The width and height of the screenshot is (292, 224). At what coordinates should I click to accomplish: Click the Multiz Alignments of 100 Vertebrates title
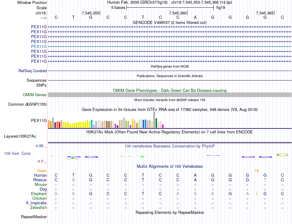coord(169,167)
